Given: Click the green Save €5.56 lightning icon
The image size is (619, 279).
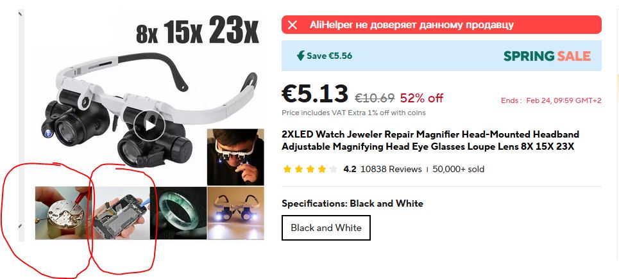Looking at the screenshot, I should pos(301,56).
